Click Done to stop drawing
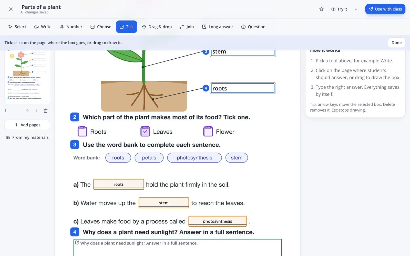Image resolution: width=410 pixels, height=256 pixels. point(396,43)
